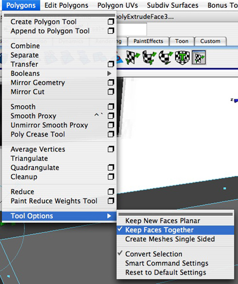The image size is (238, 284).
Task: Open Create Polygon Tool options box
Action: [111, 21]
